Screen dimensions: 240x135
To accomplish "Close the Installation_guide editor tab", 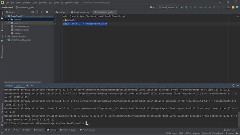I will pyautogui.click(x=115, y=12).
